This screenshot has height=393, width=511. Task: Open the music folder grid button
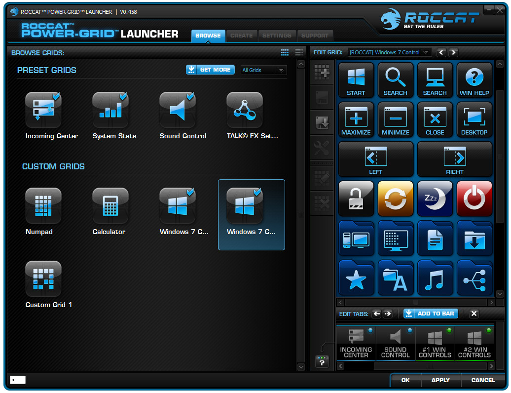coord(435,278)
